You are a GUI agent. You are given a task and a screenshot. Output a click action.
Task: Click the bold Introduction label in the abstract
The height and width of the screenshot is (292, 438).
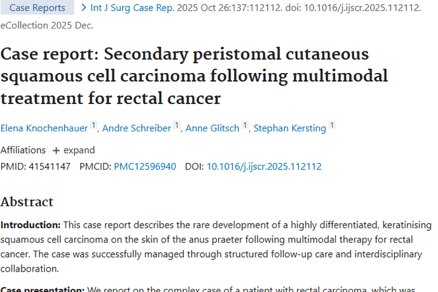click(30, 225)
